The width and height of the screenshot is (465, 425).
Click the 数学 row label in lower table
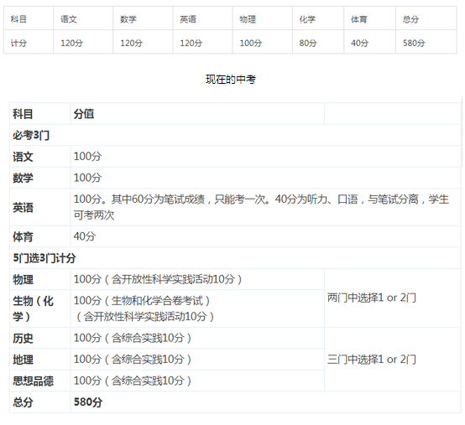pyautogui.click(x=23, y=178)
